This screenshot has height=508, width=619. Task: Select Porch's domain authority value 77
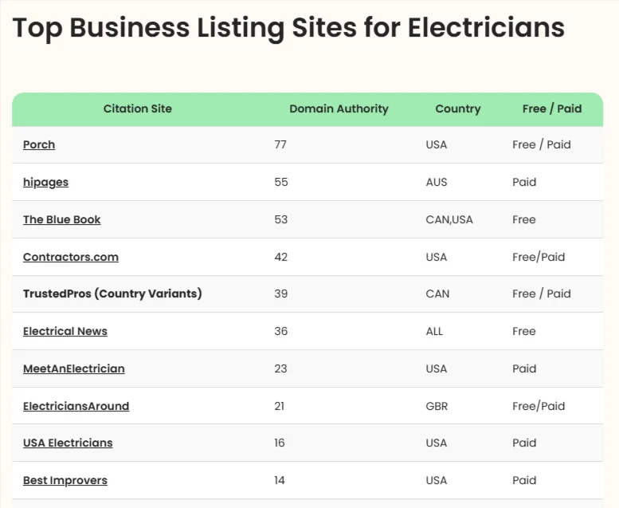click(280, 144)
